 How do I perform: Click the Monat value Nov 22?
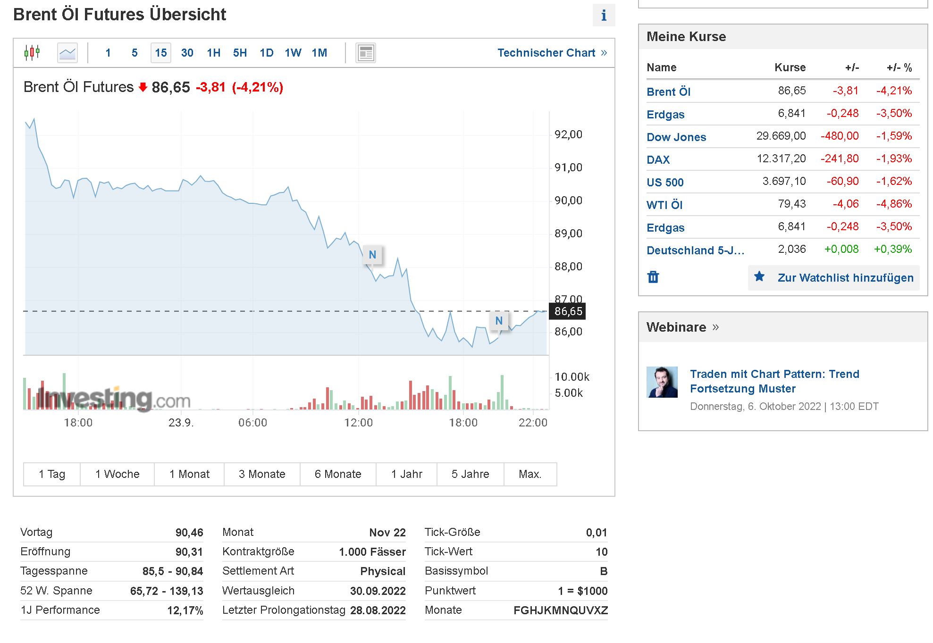coord(387,533)
